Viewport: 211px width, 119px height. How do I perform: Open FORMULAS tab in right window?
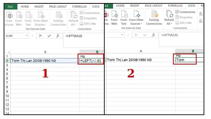(x=175, y=6)
